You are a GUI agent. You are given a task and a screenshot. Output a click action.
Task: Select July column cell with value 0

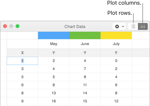click(x=116, y=61)
